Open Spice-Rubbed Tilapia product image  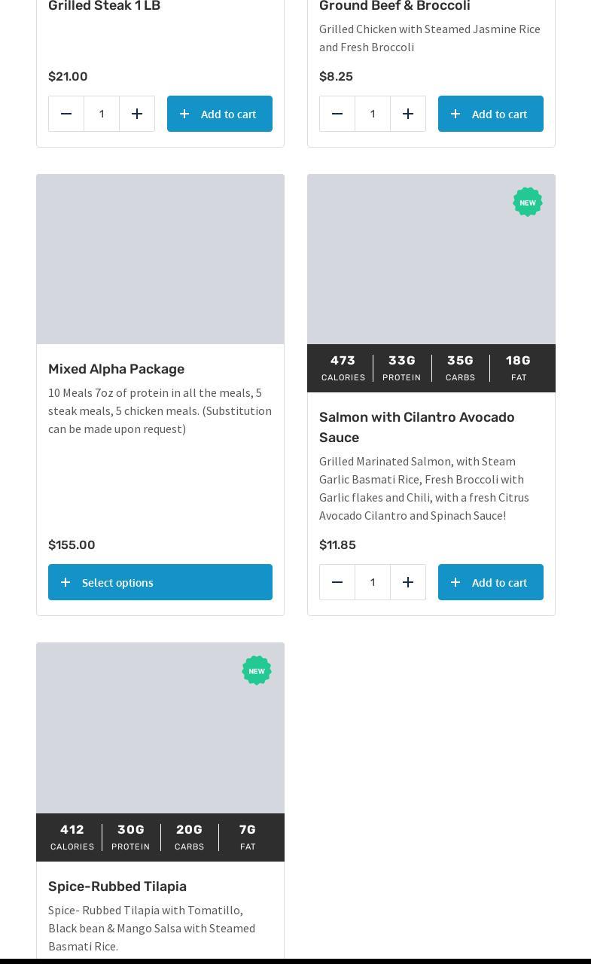point(160,728)
